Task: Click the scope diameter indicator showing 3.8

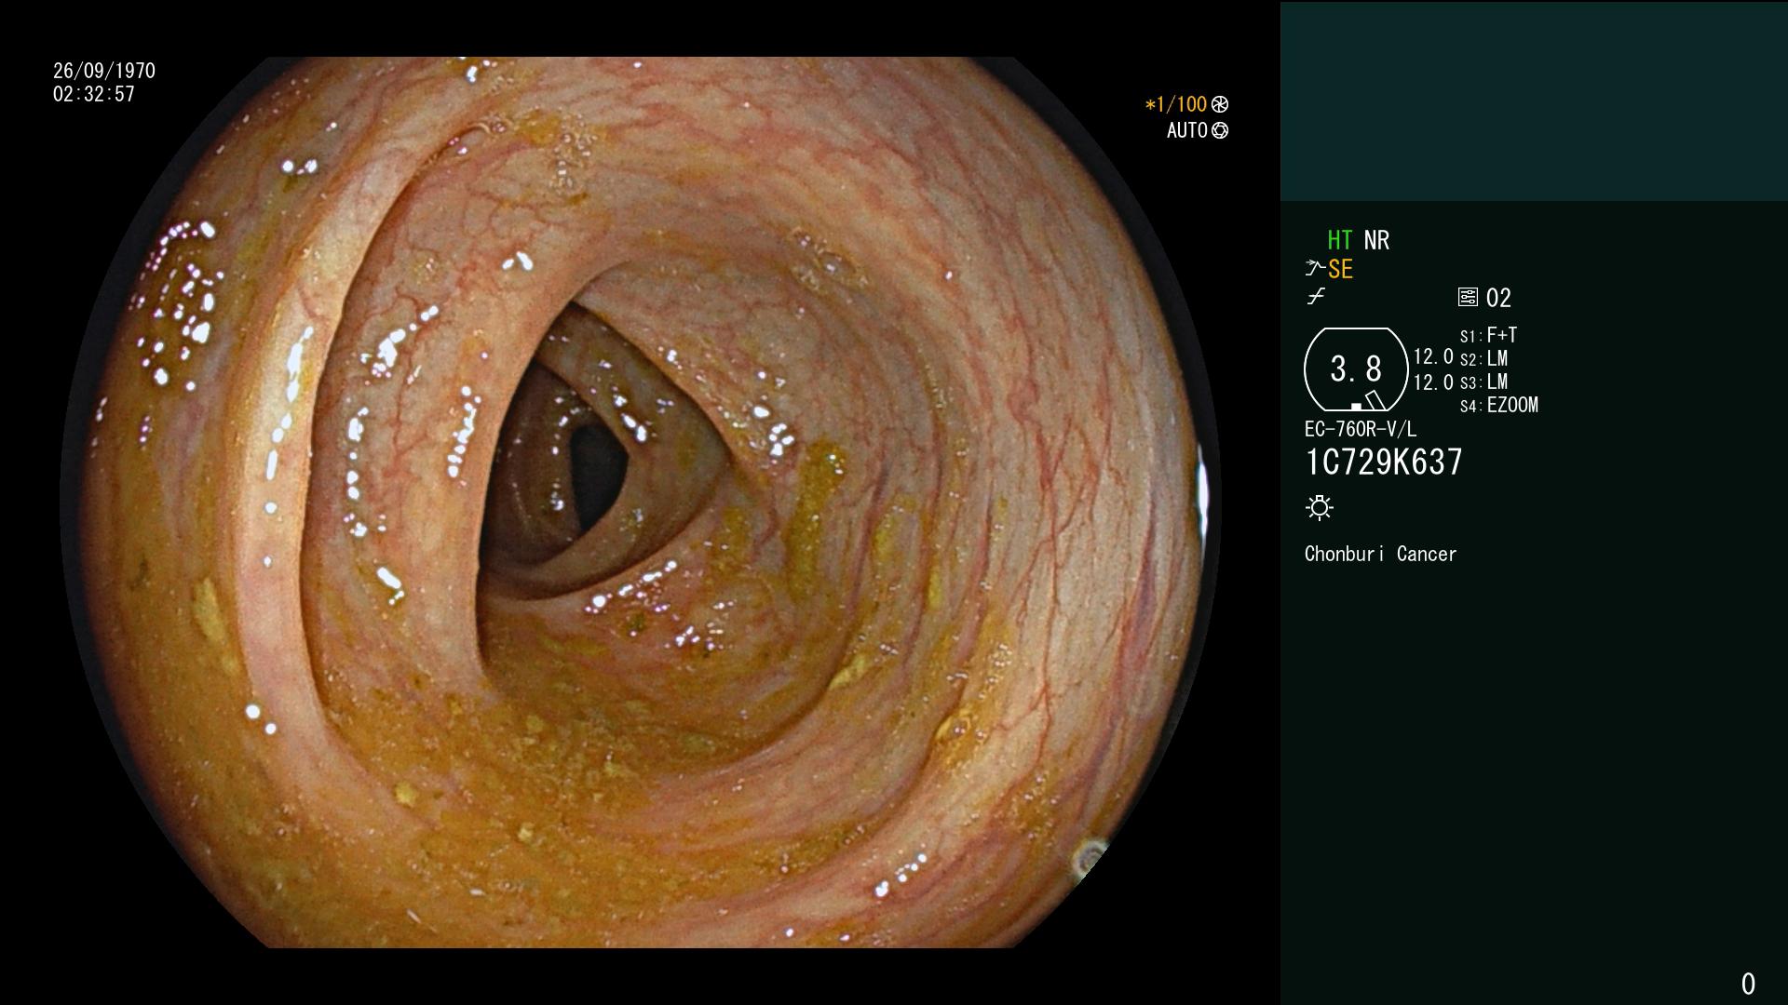Action: coord(1356,369)
